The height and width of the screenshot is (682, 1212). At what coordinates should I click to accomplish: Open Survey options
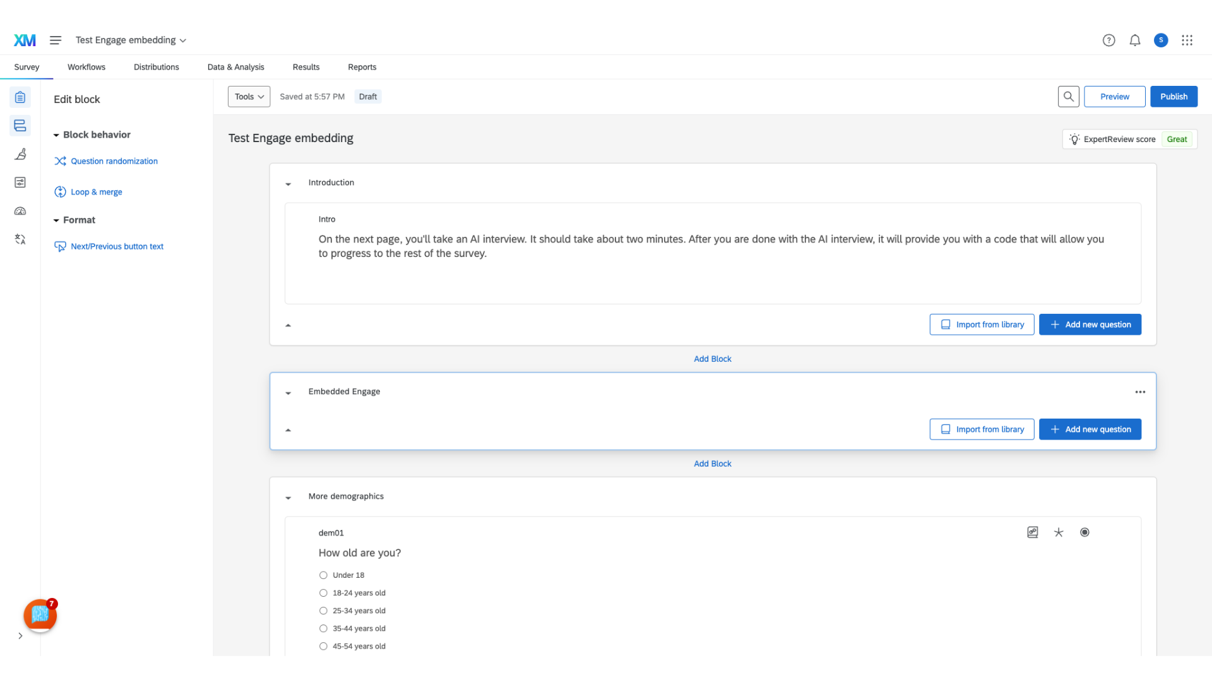[20, 182]
